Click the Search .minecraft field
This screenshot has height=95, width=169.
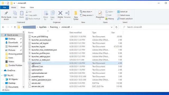coord(145,27)
